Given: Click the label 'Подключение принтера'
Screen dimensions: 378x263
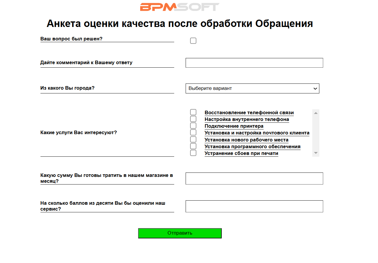Looking at the screenshot, I should 234,126.
